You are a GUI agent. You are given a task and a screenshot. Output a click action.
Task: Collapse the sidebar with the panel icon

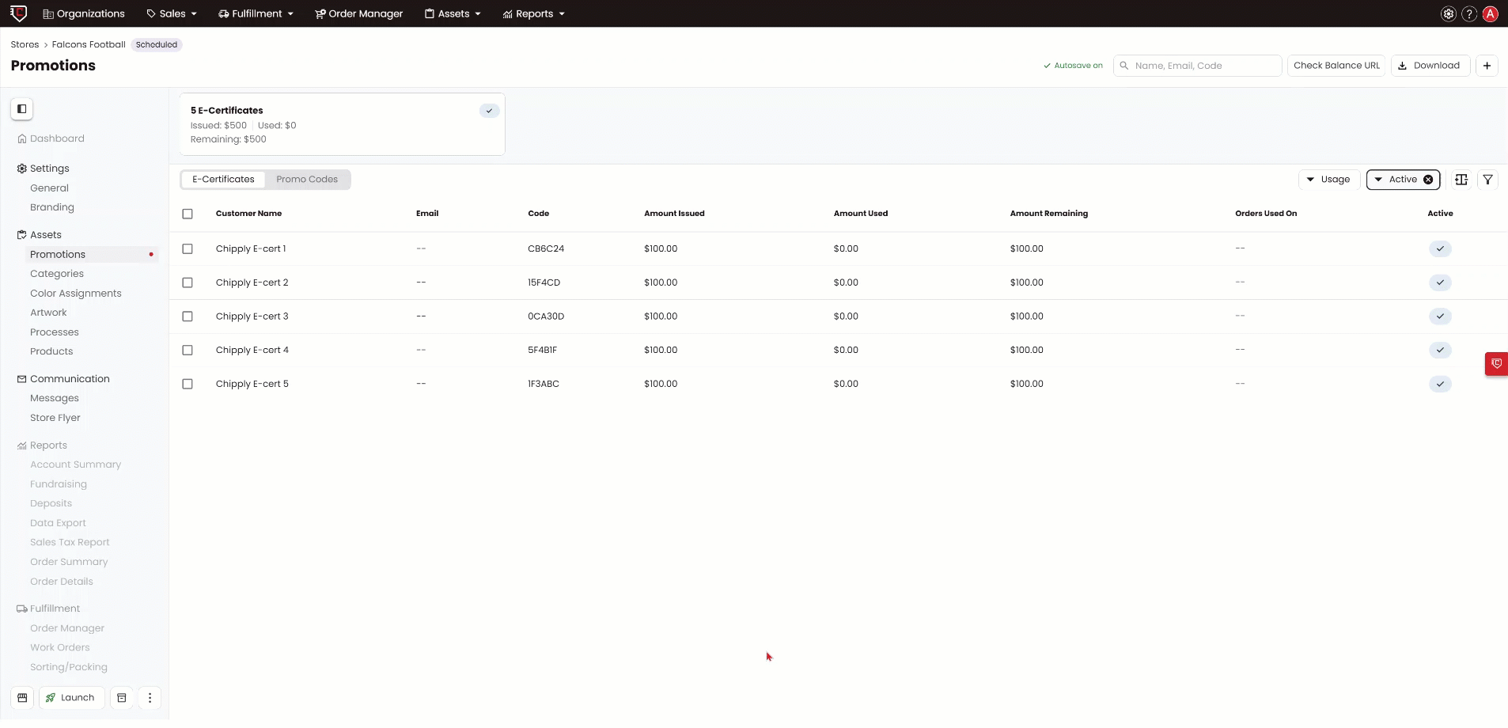pyautogui.click(x=22, y=109)
